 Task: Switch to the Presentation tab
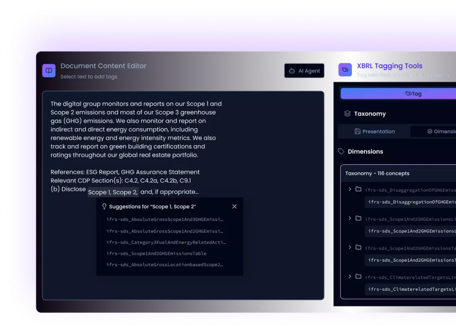pyautogui.click(x=375, y=131)
